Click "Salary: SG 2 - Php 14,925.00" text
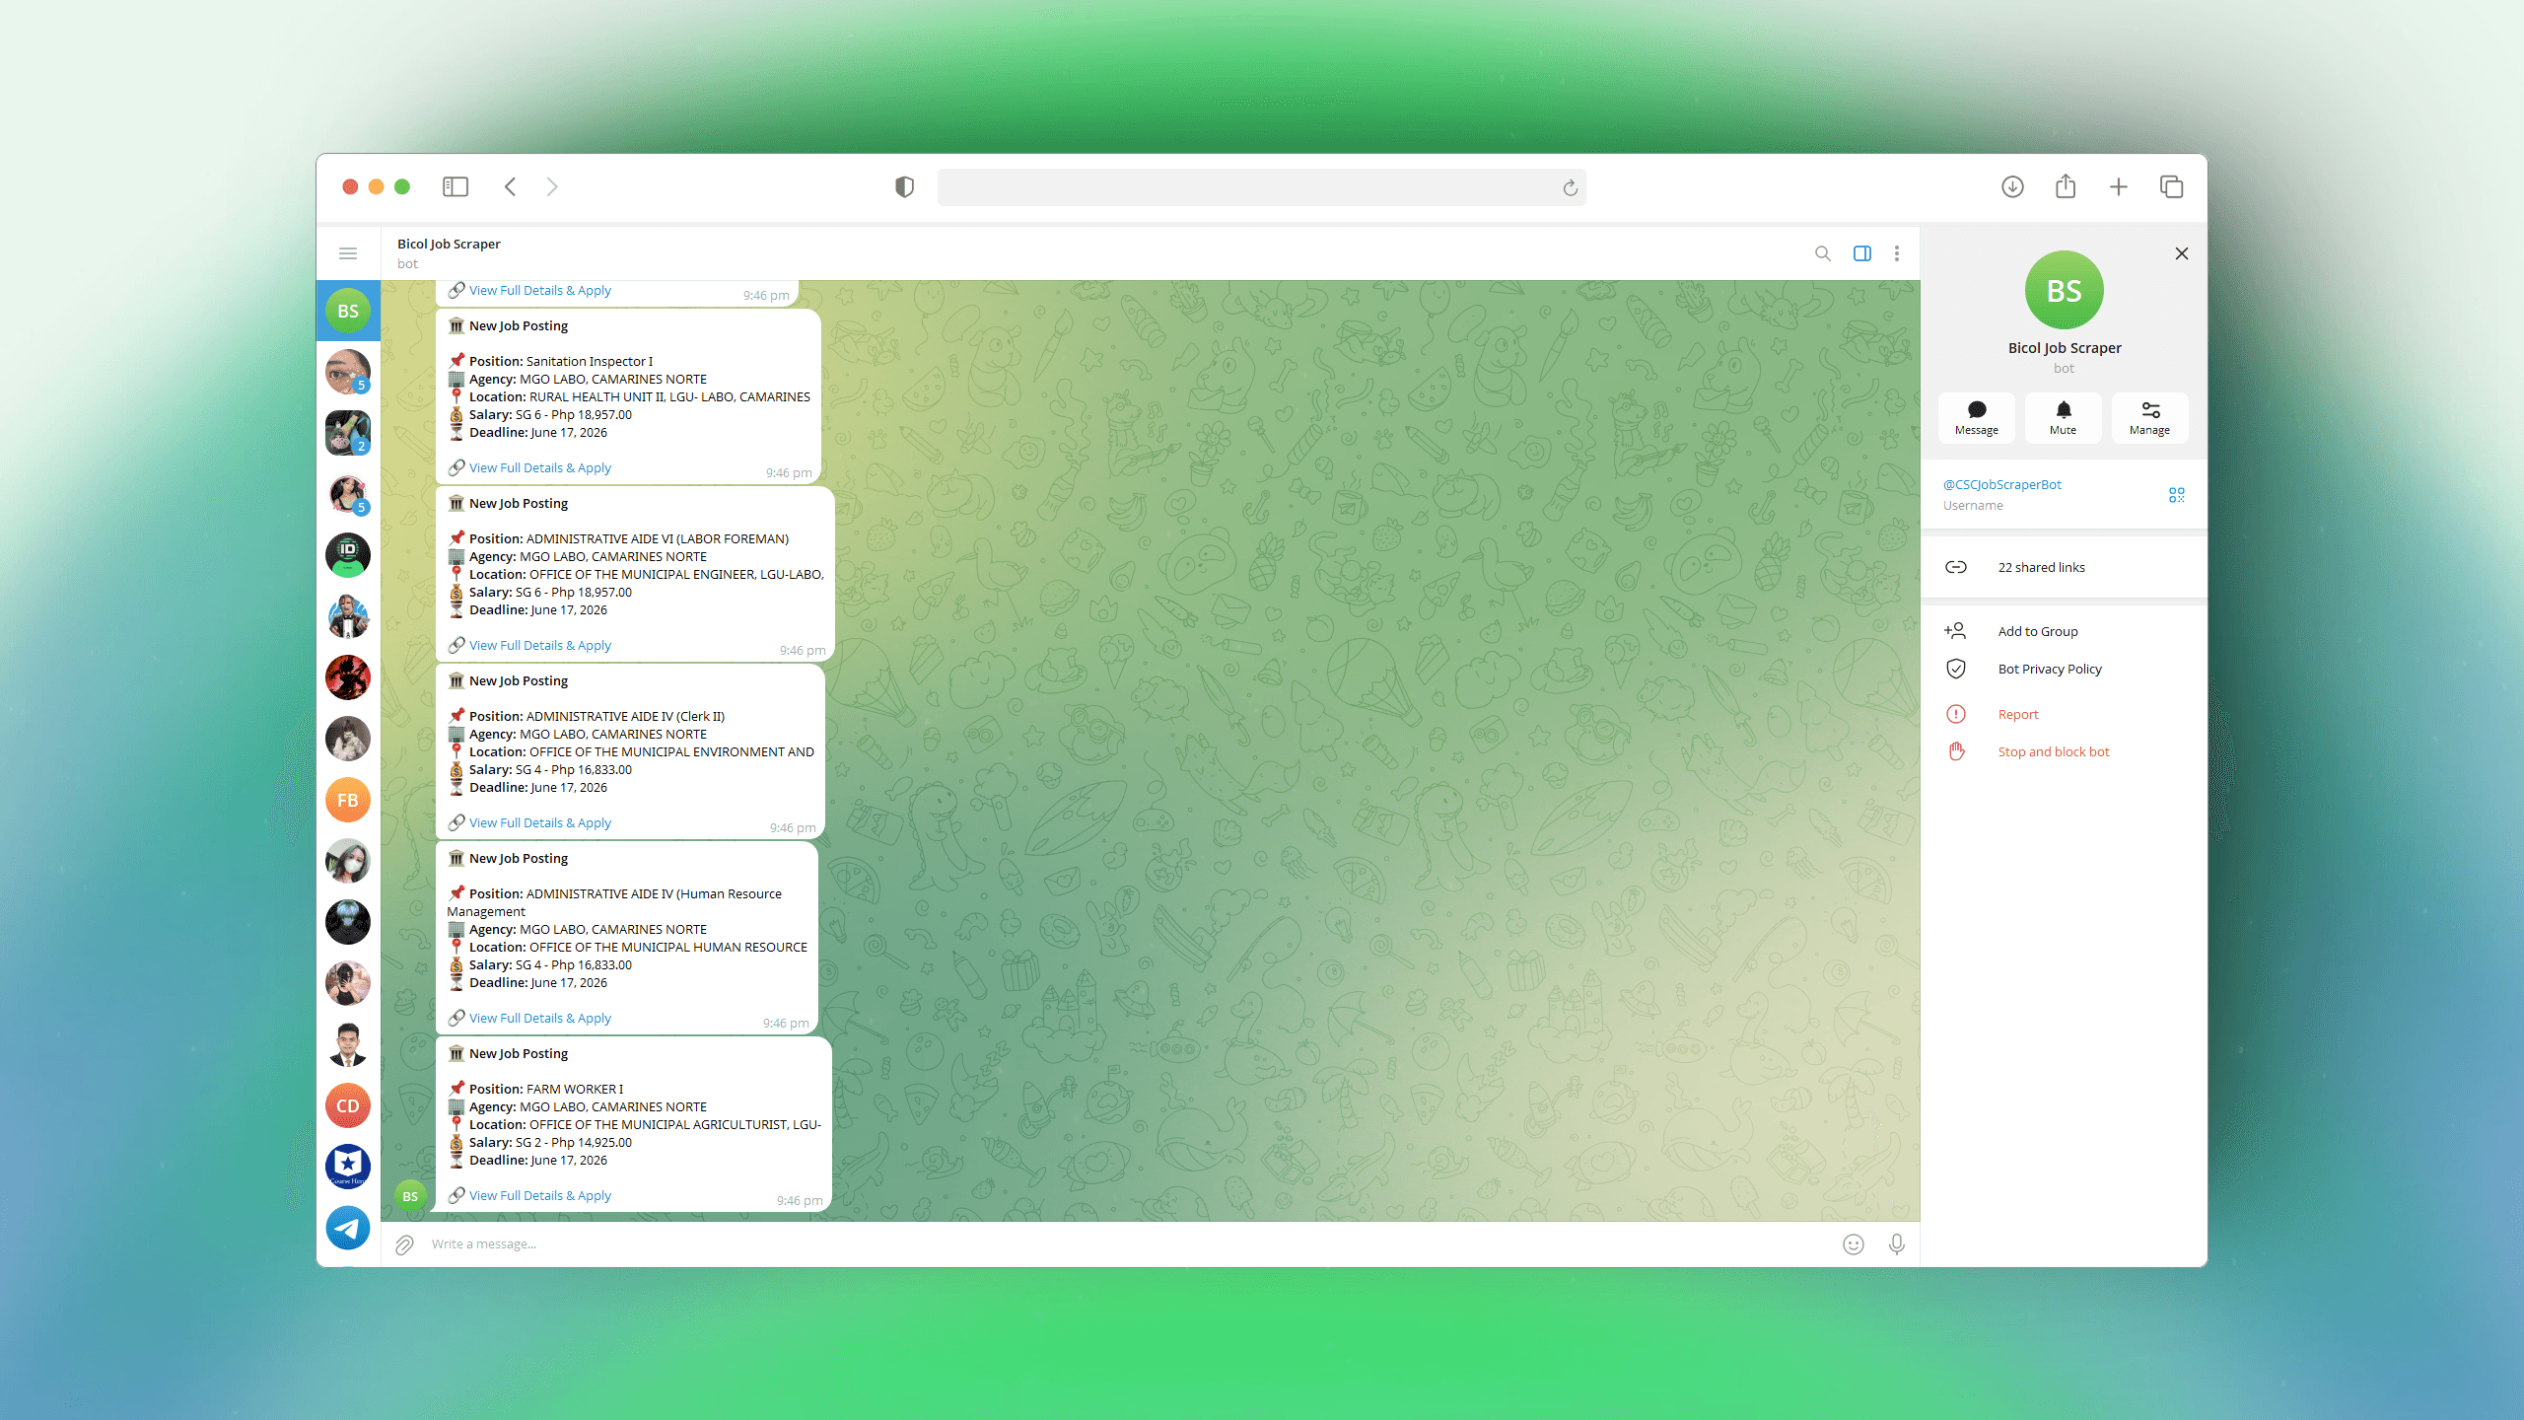The image size is (2524, 1420). [550, 1142]
